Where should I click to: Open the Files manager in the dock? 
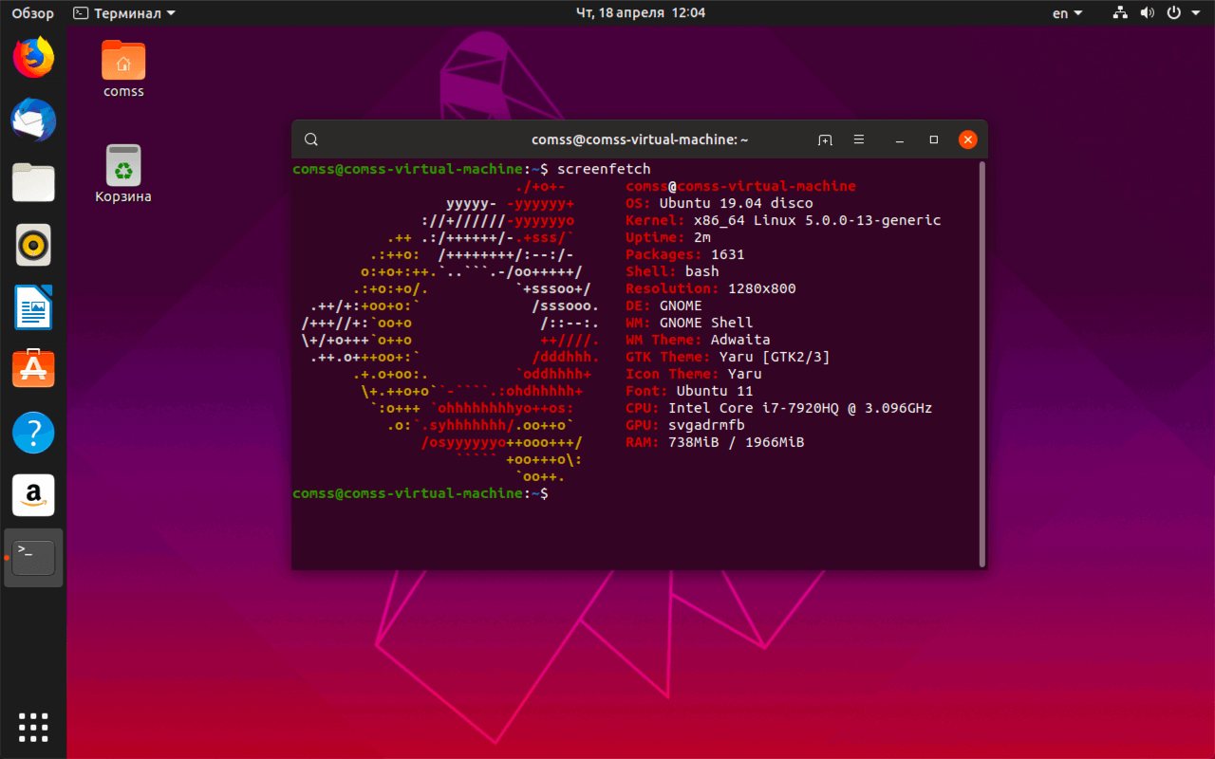tap(33, 182)
